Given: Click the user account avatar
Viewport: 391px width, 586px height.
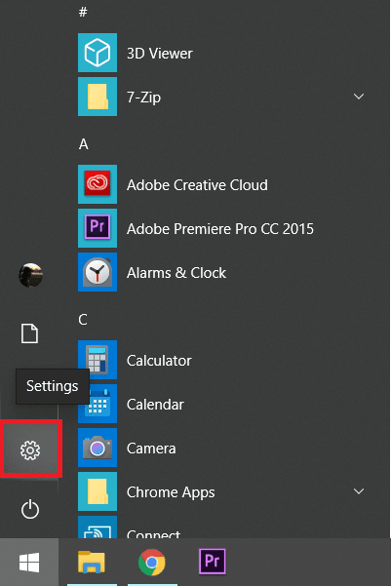Looking at the screenshot, I should tap(30, 275).
